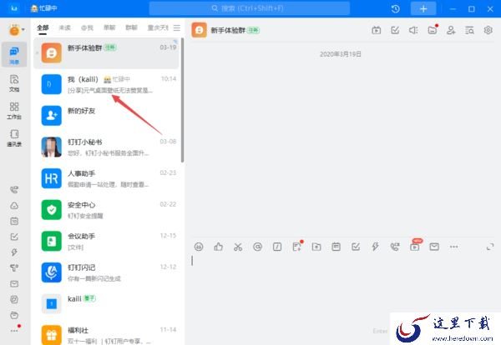Open the emoji picker in input toolbar
The width and height of the screenshot is (501, 345).
click(x=199, y=247)
